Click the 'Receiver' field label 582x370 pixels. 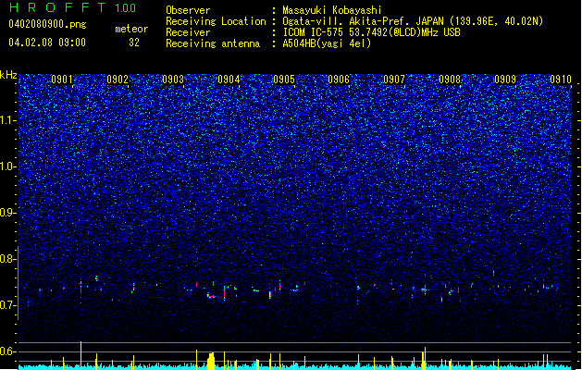[188, 32]
